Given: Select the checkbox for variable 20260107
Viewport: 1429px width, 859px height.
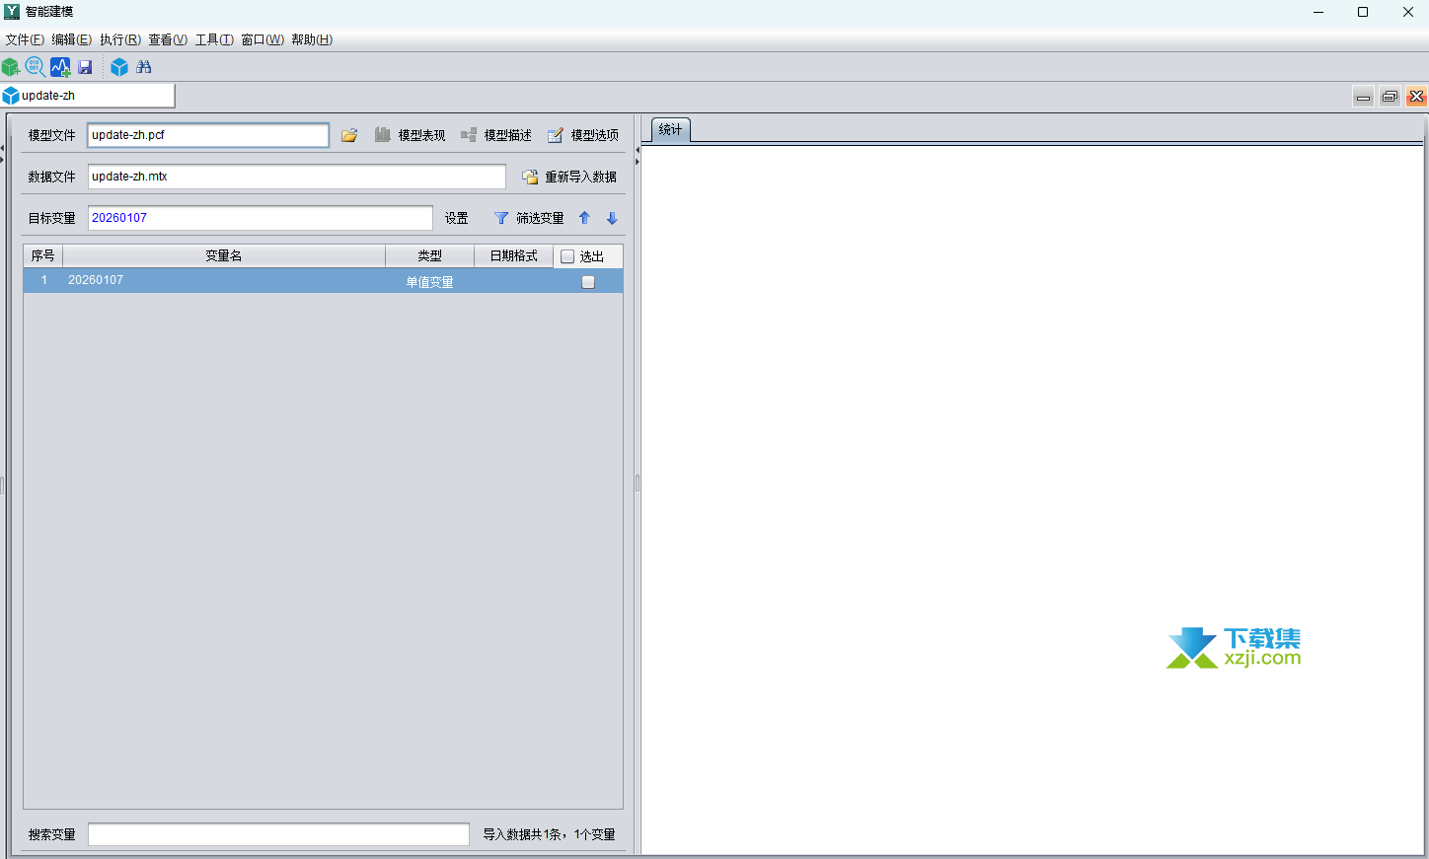Looking at the screenshot, I should pos(587,281).
